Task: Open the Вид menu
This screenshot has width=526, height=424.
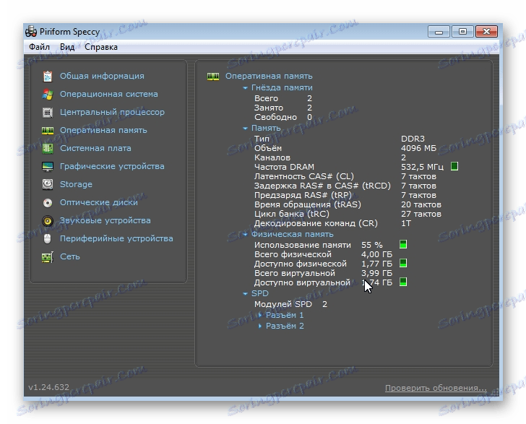Action: coord(67,47)
